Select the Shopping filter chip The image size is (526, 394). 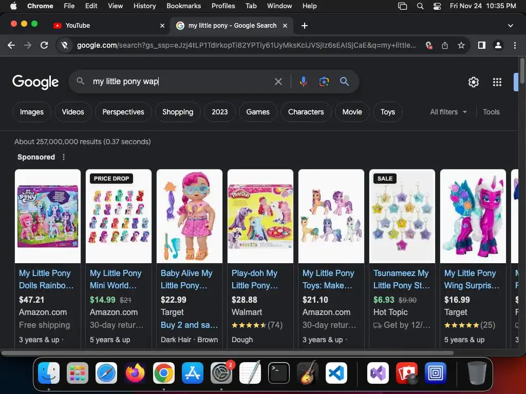178,112
